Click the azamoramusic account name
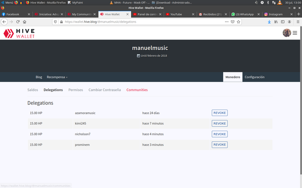 (x=85, y=113)
